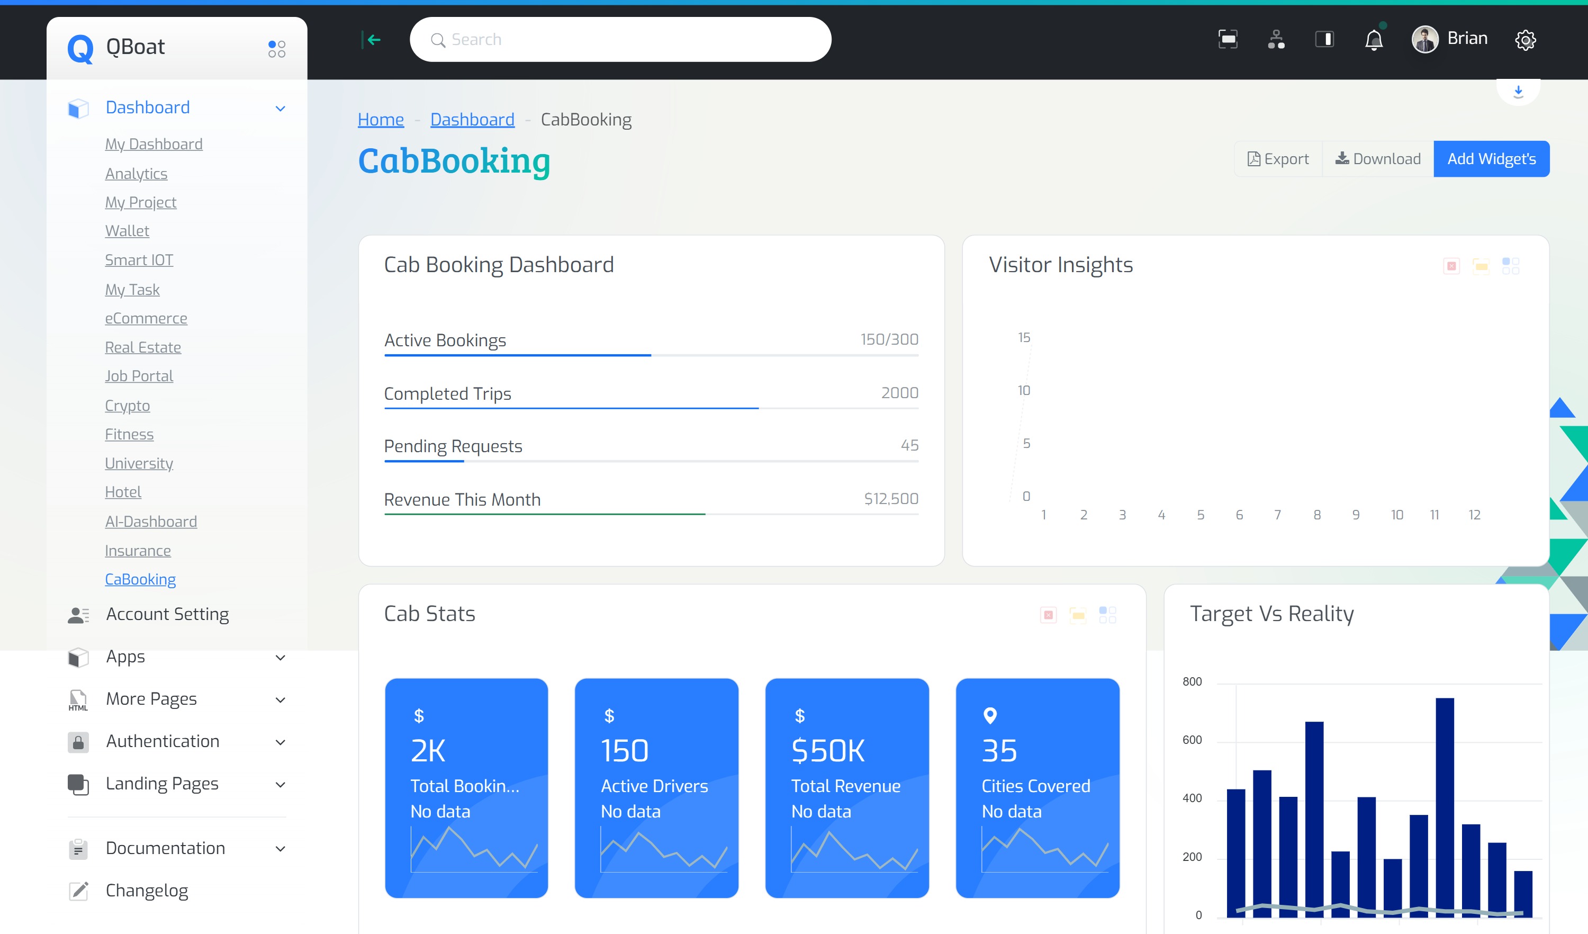The height and width of the screenshot is (934, 1588).
Task: Expand the Apps menu chevron
Action: (x=281, y=657)
